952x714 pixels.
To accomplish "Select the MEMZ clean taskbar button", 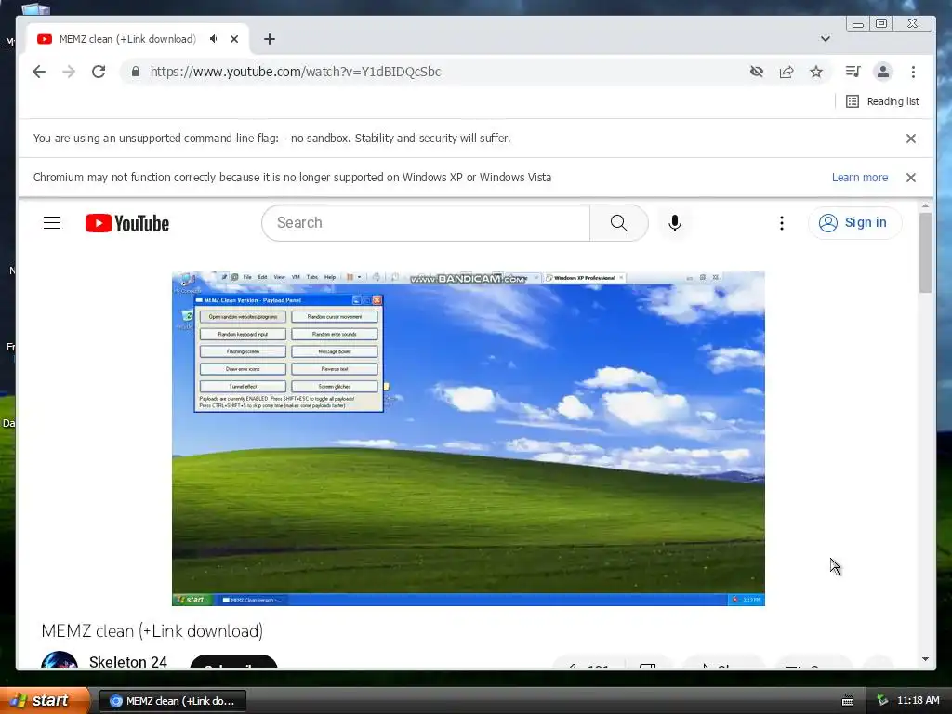I will (172, 701).
